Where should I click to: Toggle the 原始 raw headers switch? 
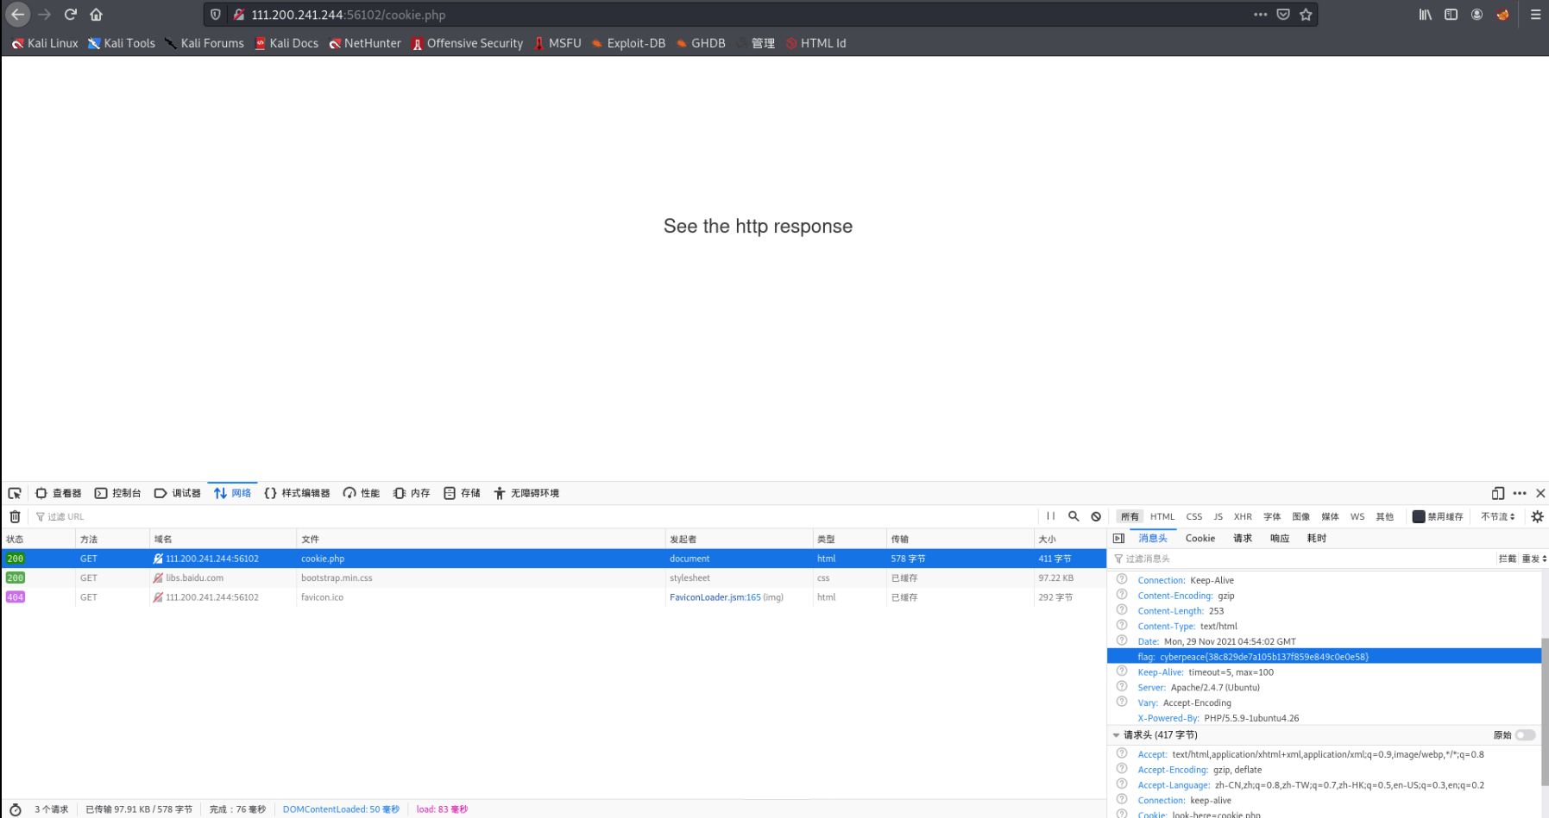pyautogui.click(x=1525, y=735)
